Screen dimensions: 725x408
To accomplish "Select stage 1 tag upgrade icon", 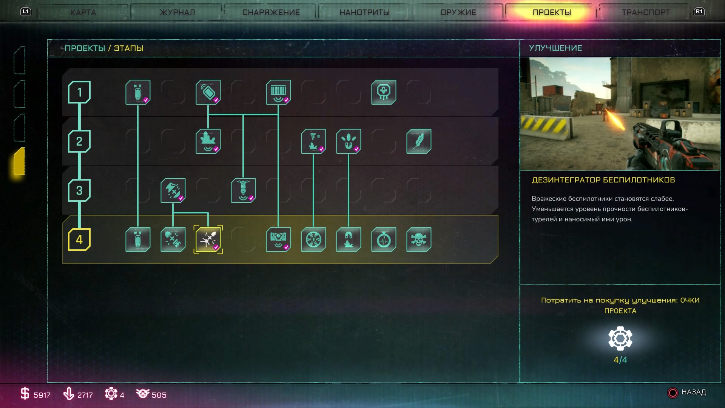I will [208, 92].
